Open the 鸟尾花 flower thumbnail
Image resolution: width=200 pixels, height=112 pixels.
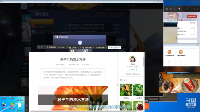(126, 90)
